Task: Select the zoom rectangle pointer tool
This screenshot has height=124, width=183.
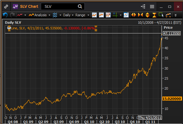Action: click(x=161, y=15)
